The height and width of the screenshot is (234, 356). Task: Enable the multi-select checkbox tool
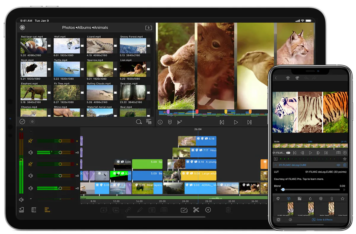pyautogui.click(x=184, y=210)
